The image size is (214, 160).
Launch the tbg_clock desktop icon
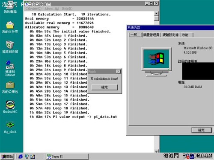10,127
